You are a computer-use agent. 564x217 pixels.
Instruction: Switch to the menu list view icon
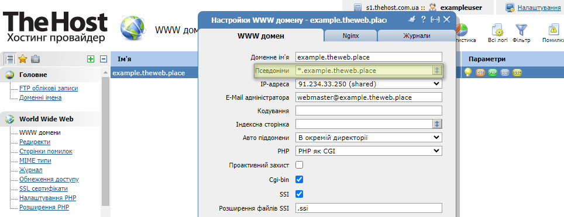click(x=11, y=59)
